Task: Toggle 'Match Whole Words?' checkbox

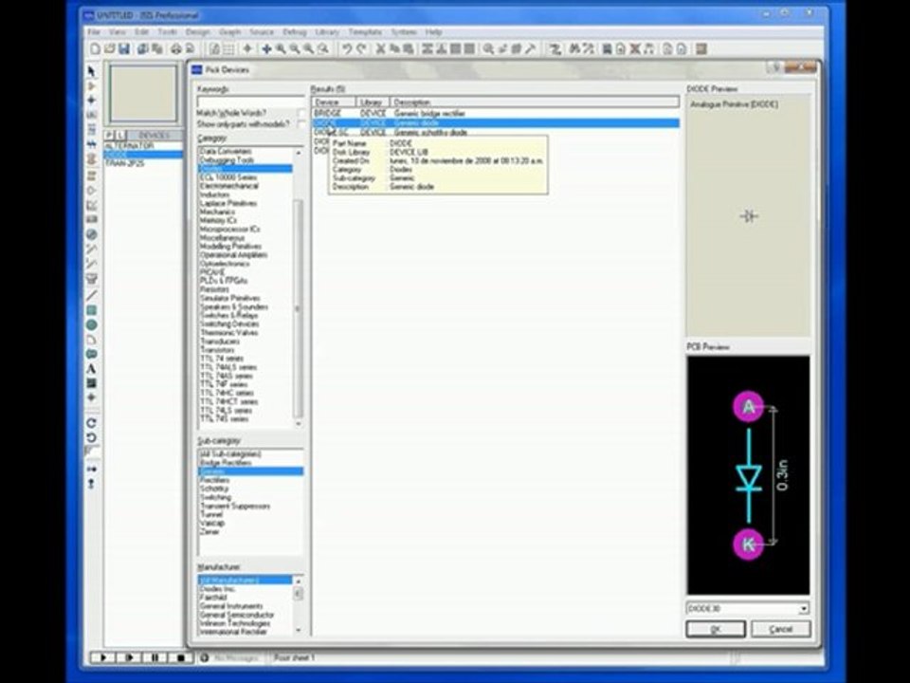Action: coord(301,113)
